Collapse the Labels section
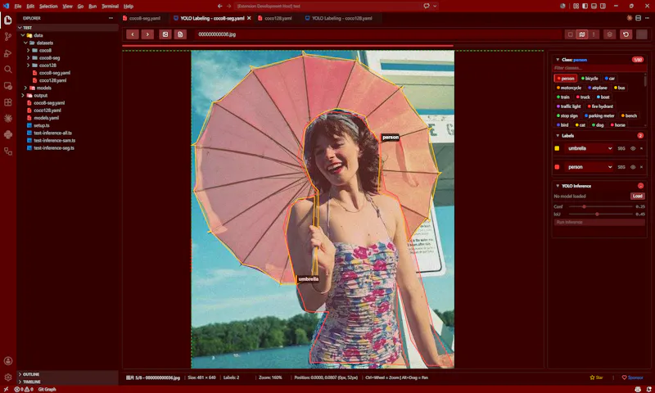The image size is (655, 393). pyautogui.click(x=558, y=135)
